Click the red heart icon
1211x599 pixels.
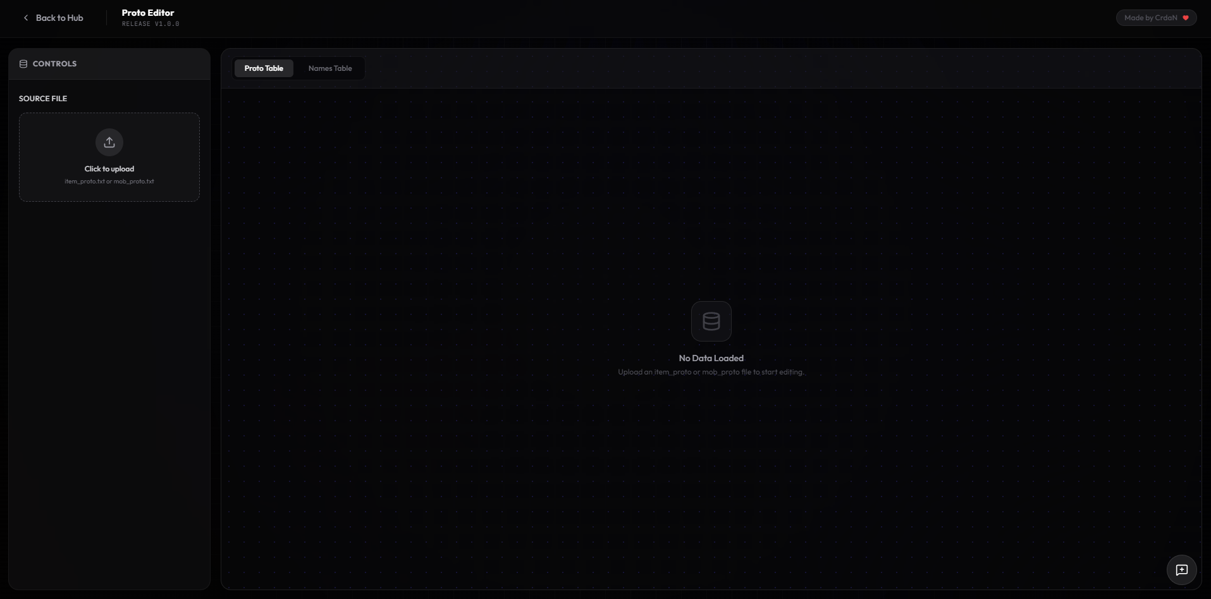(x=1186, y=18)
